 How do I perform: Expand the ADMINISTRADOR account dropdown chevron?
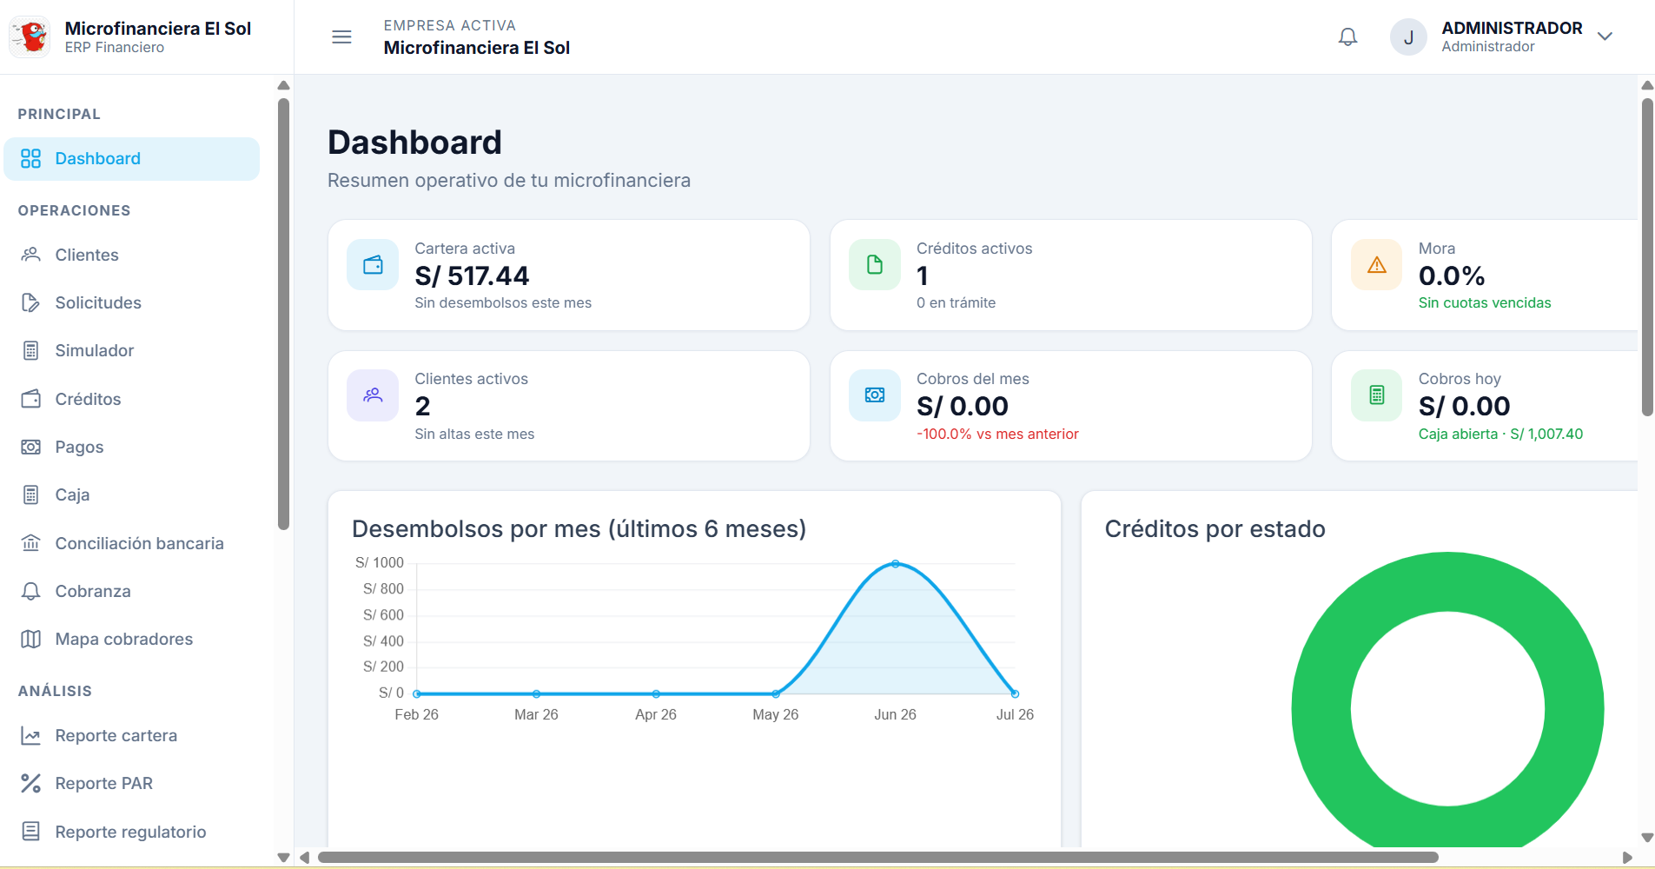[x=1605, y=36]
